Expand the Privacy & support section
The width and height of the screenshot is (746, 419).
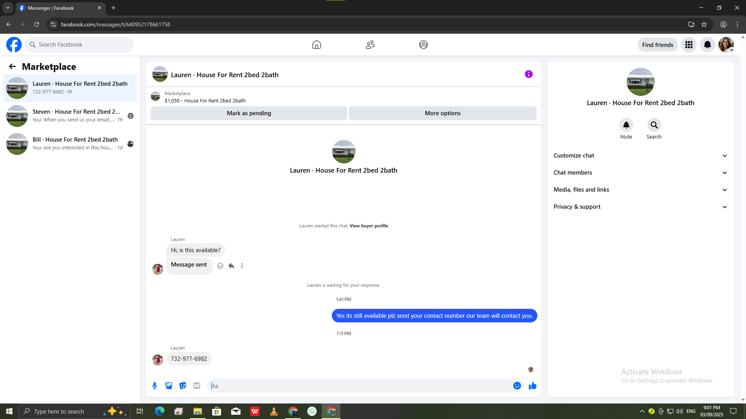(640, 207)
